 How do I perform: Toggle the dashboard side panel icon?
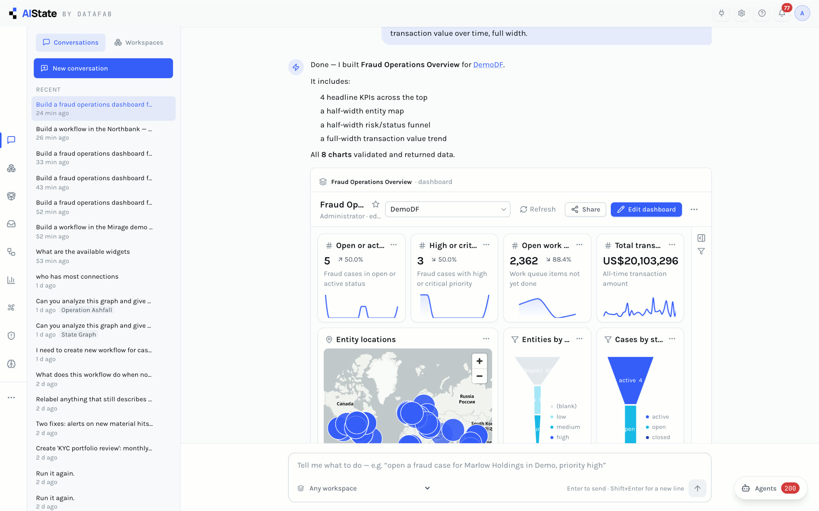pos(701,238)
